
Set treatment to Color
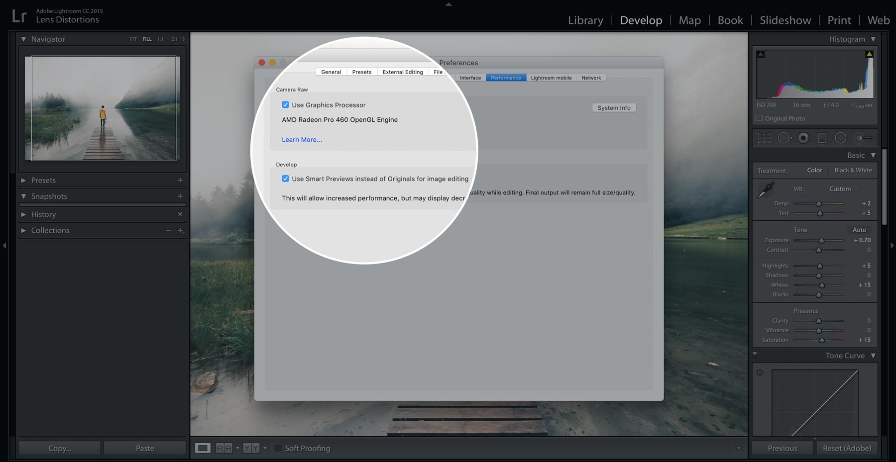coord(814,170)
